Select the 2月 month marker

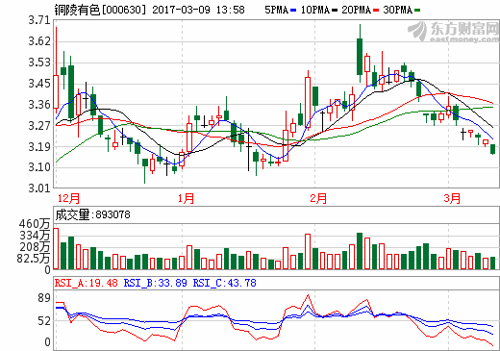point(318,198)
